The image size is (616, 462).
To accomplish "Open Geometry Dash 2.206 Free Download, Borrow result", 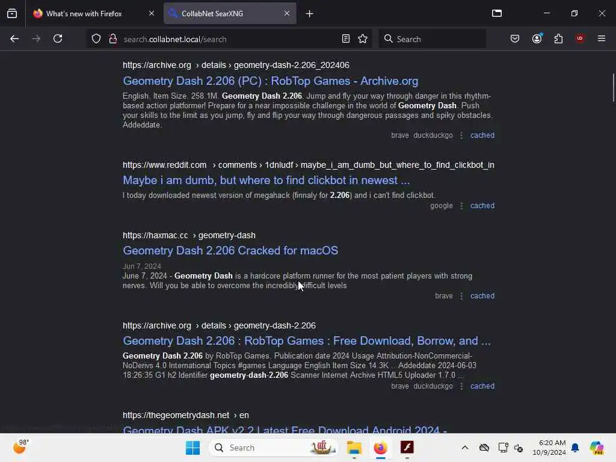I will tap(307, 341).
